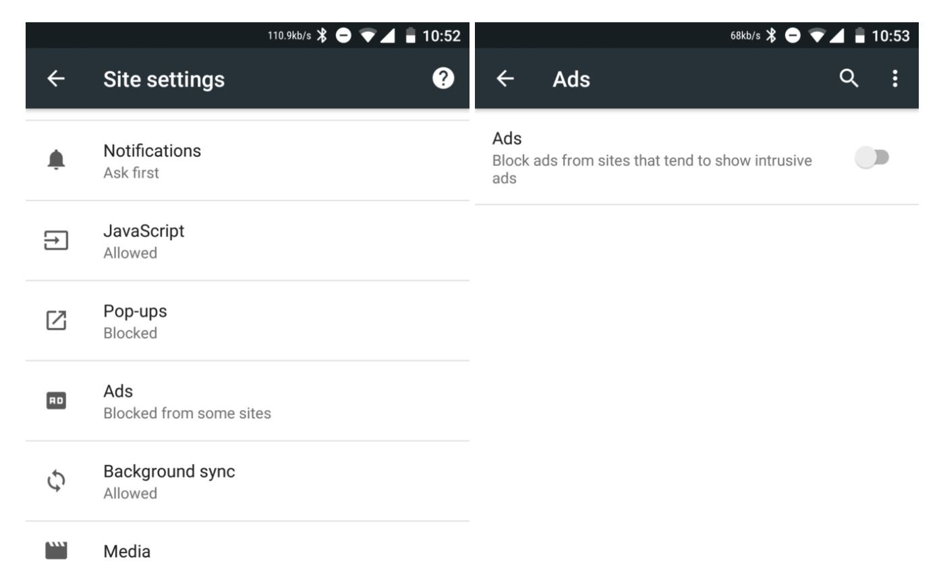Tap the JavaScript icon
This screenshot has height=570, width=937.
coord(57,241)
